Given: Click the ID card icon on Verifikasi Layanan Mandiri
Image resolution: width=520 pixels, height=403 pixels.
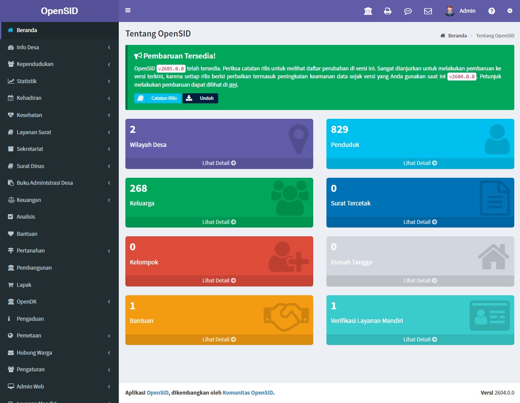Looking at the screenshot, I should click(x=490, y=316).
